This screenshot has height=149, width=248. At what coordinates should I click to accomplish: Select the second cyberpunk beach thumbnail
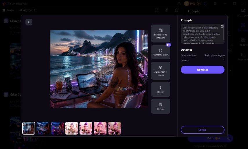point(43,128)
